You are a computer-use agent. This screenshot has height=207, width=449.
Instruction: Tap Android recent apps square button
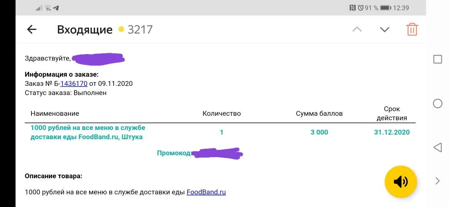coord(437,59)
